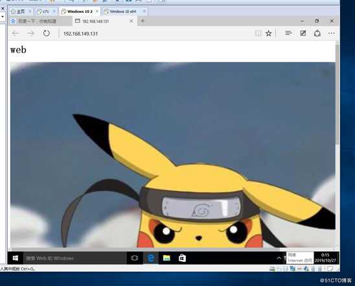
Task: Click the address bar showing 192.168.149.131
Action: (156, 34)
